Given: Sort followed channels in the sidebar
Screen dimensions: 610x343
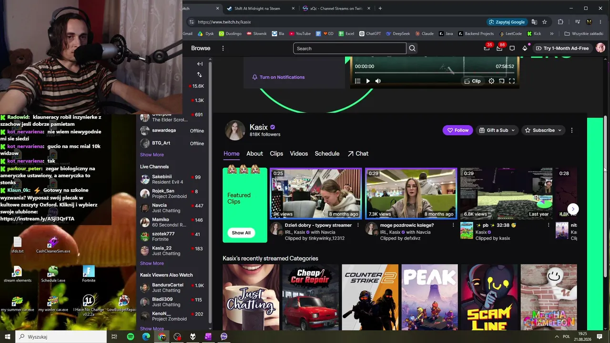Looking at the screenshot, I should pos(199,75).
